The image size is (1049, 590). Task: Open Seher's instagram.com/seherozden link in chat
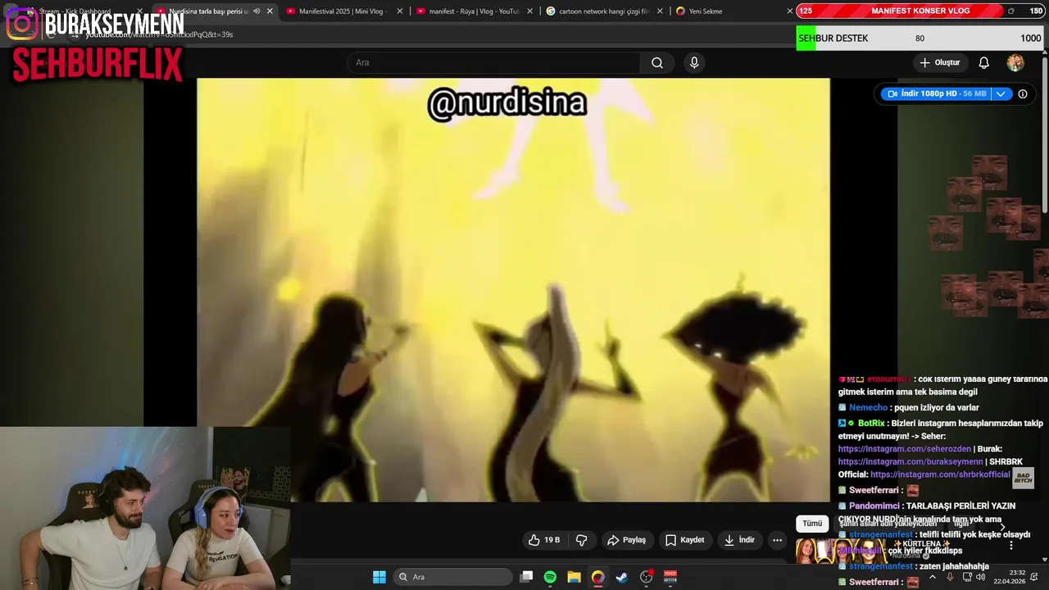(x=904, y=449)
